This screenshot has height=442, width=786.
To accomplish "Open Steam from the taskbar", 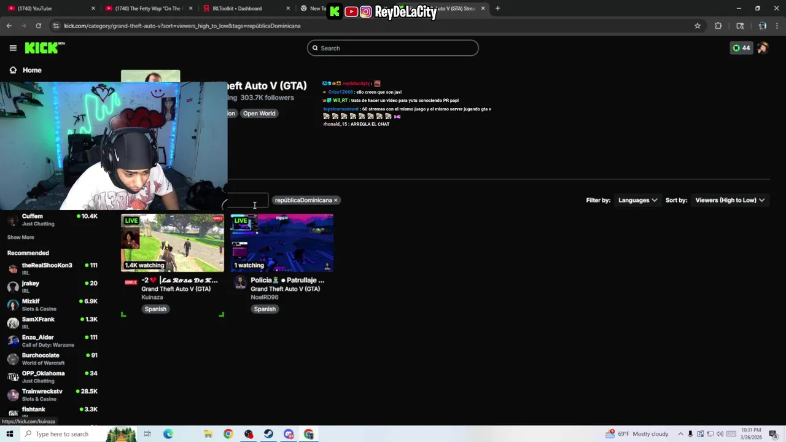I will (x=268, y=434).
